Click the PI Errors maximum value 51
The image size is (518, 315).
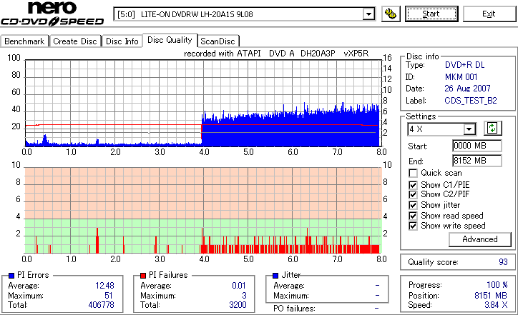[x=109, y=296]
